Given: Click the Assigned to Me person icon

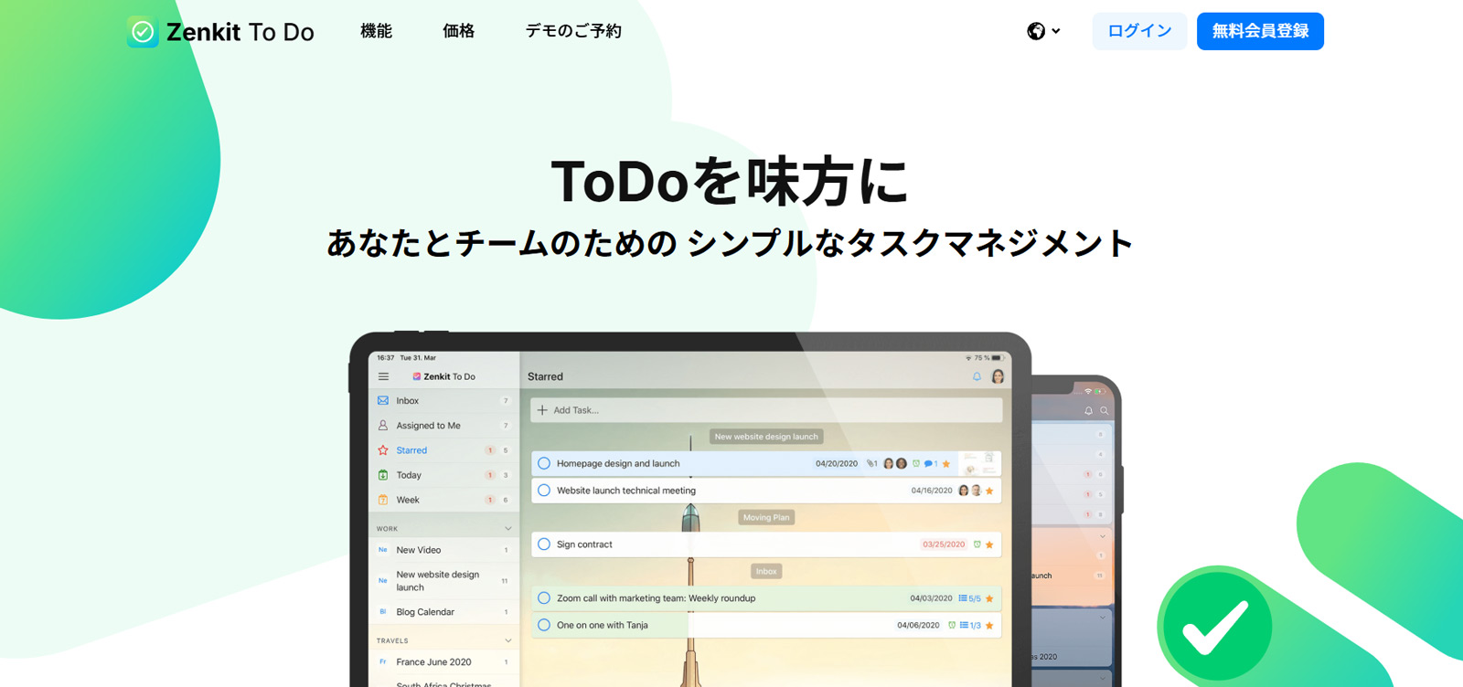Looking at the screenshot, I should tap(383, 425).
